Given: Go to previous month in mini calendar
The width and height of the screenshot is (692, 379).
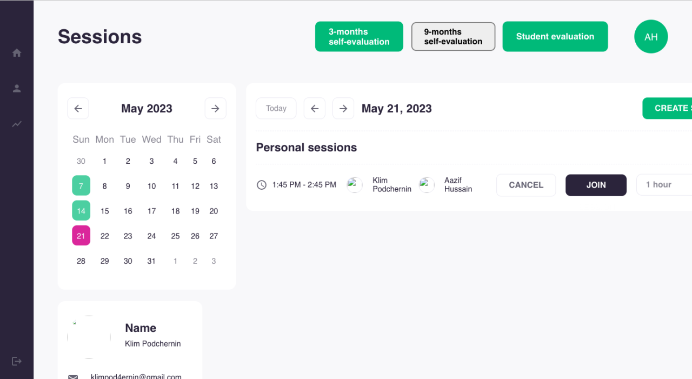Looking at the screenshot, I should 78,109.
